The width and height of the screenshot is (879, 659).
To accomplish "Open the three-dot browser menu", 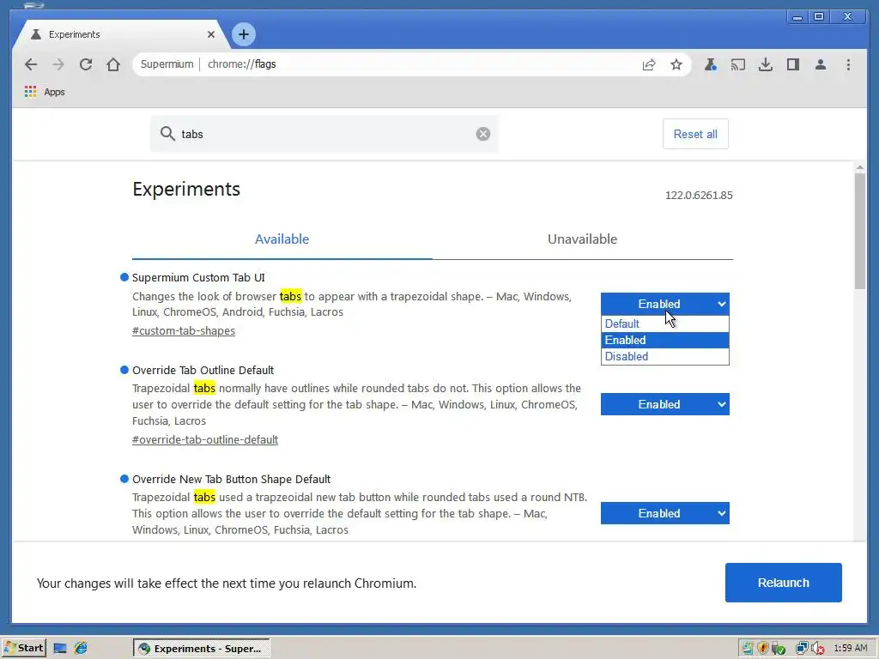I will tap(848, 64).
